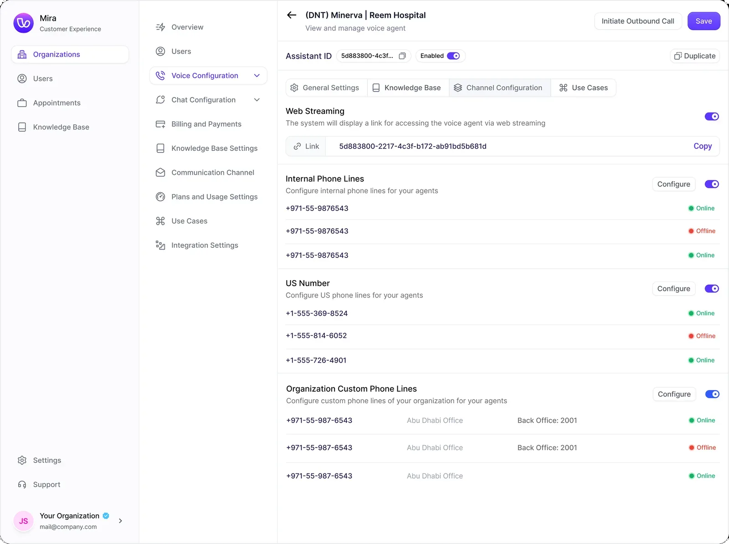Click the web streaming link chain icon
Screen dimensions: 729x544
[297, 146]
